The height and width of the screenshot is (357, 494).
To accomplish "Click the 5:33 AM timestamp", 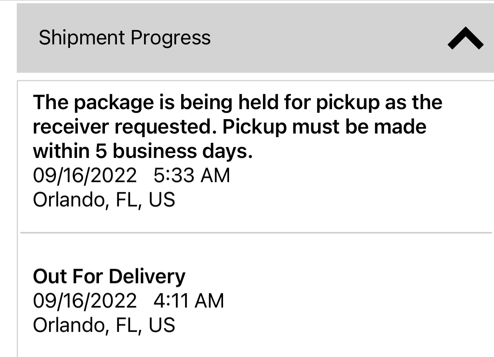I will point(192,176).
